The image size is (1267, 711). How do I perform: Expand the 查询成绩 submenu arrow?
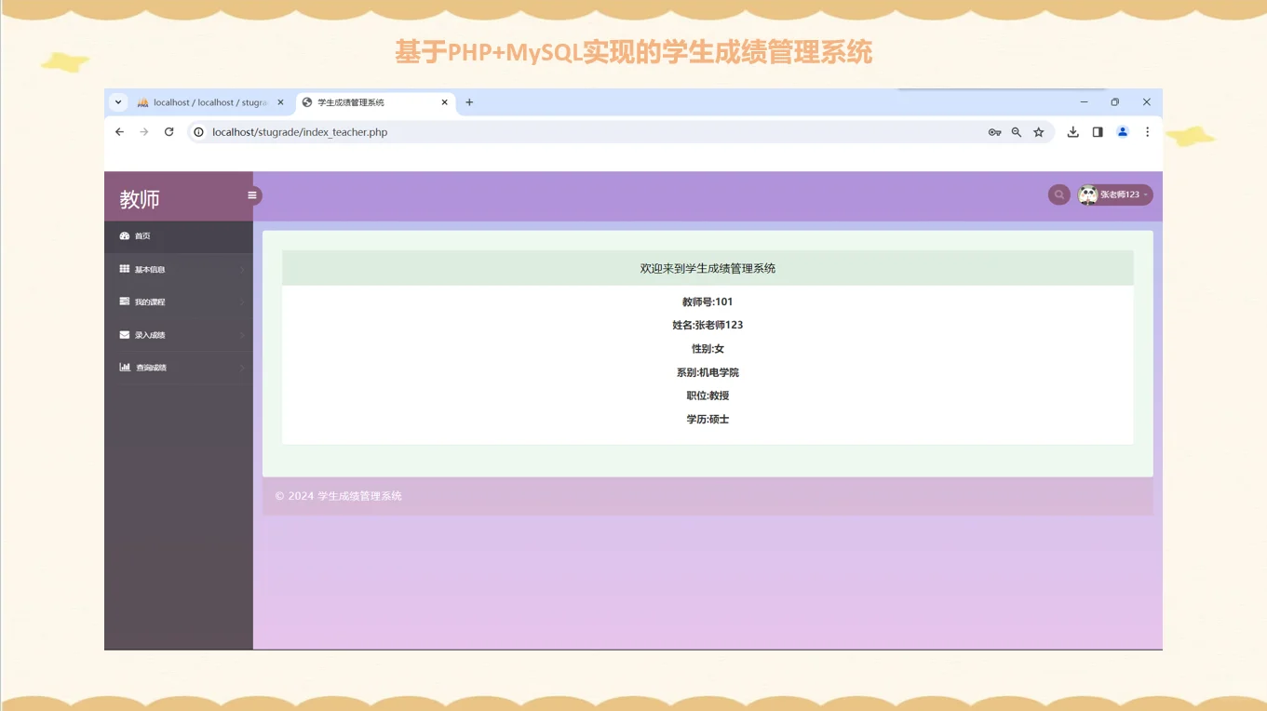click(x=242, y=367)
